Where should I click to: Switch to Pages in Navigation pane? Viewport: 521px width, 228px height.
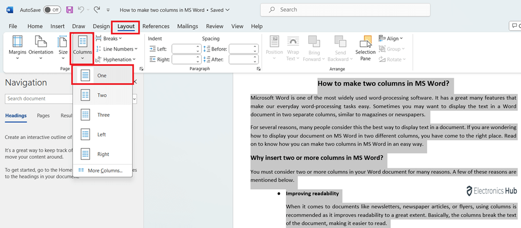[43, 116]
